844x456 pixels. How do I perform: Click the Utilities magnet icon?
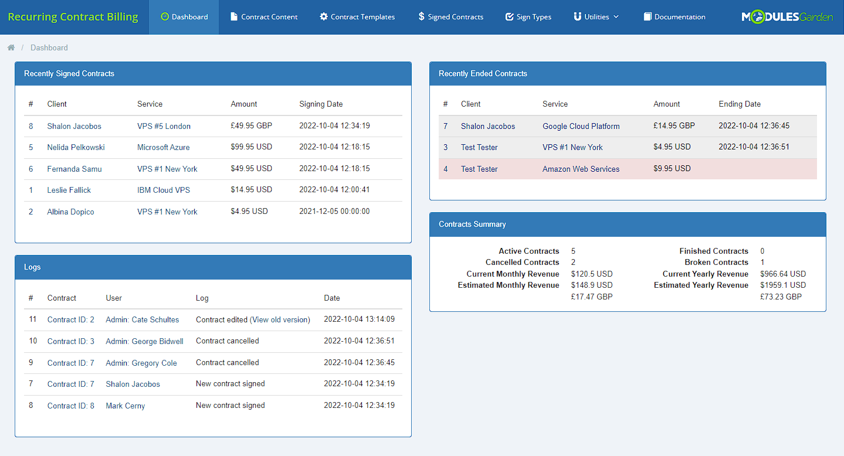578,17
